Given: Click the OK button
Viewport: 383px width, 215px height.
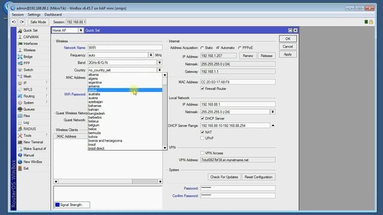Looking at the screenshot, I should click(x=288, y=39).
